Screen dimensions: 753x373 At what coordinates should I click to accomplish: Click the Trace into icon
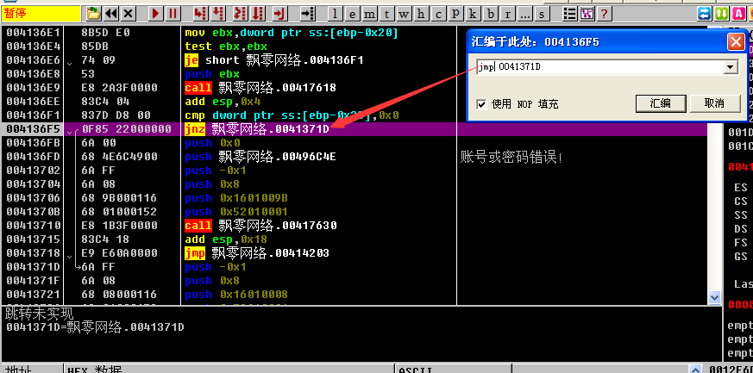point(240,14)
